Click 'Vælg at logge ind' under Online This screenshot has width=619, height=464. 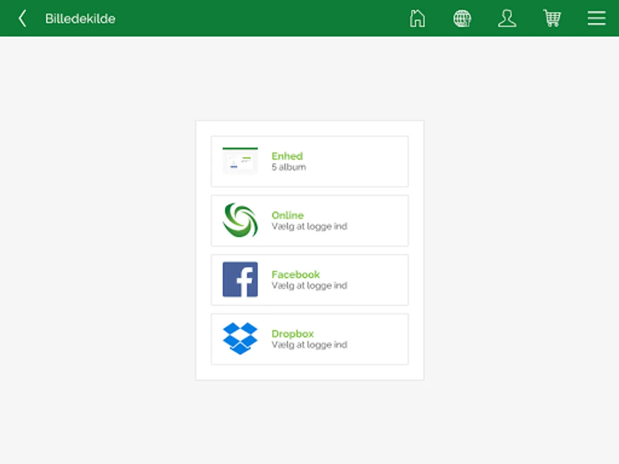pyautogui.click(x=309, y=226)
